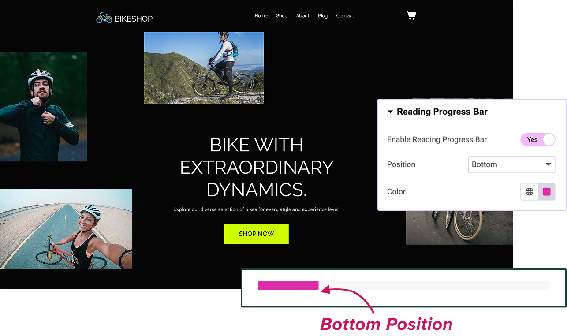Collapse the Reading Progress Bar section
Image resolution: width=567 pixels, height=336 pixels.
(x=390, y=112)
